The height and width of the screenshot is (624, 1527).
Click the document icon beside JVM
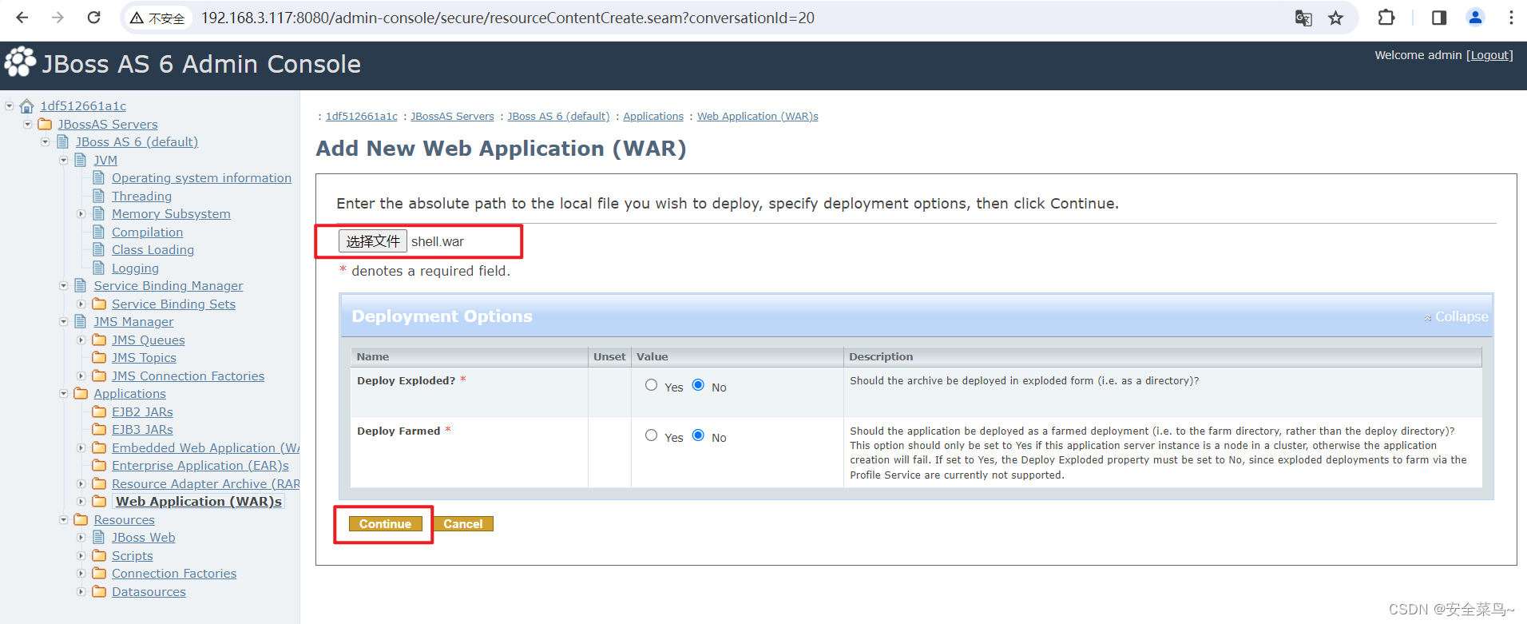[81, 160]
